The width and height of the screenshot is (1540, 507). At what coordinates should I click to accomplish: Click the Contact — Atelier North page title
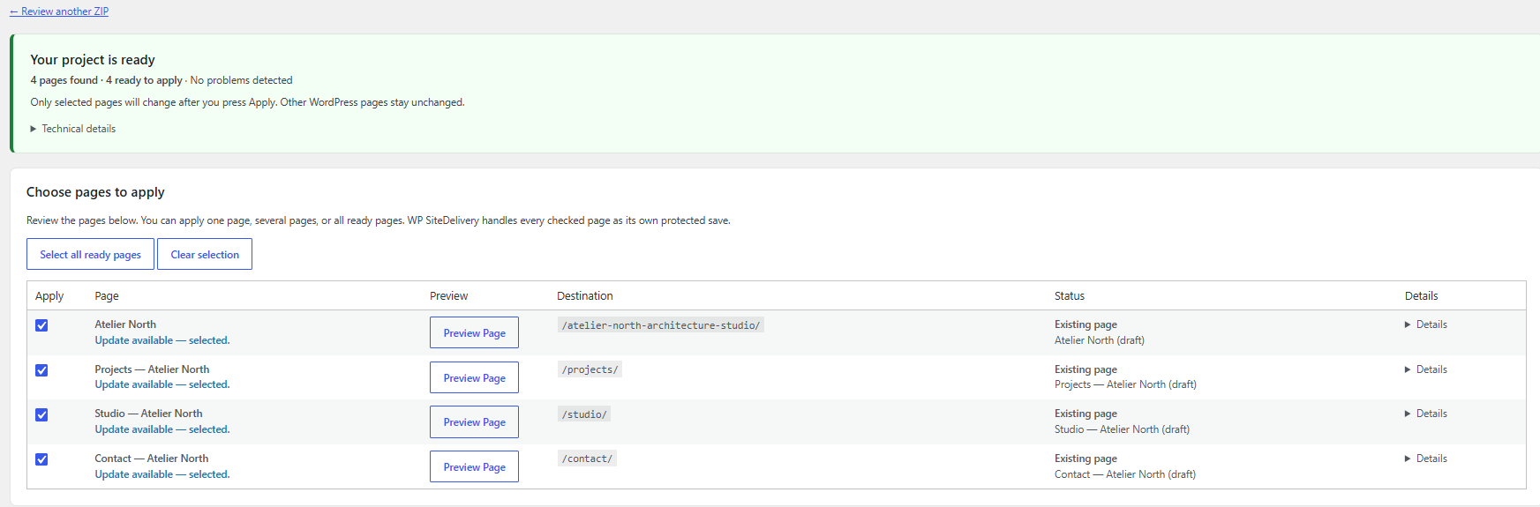152,459
